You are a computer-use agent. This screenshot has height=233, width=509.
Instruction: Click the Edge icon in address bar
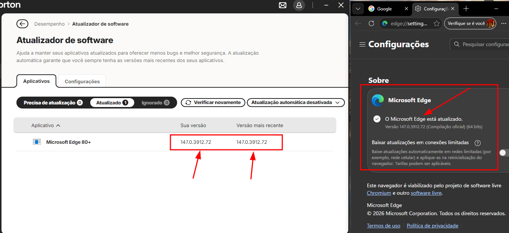click(x=385, y=23)
